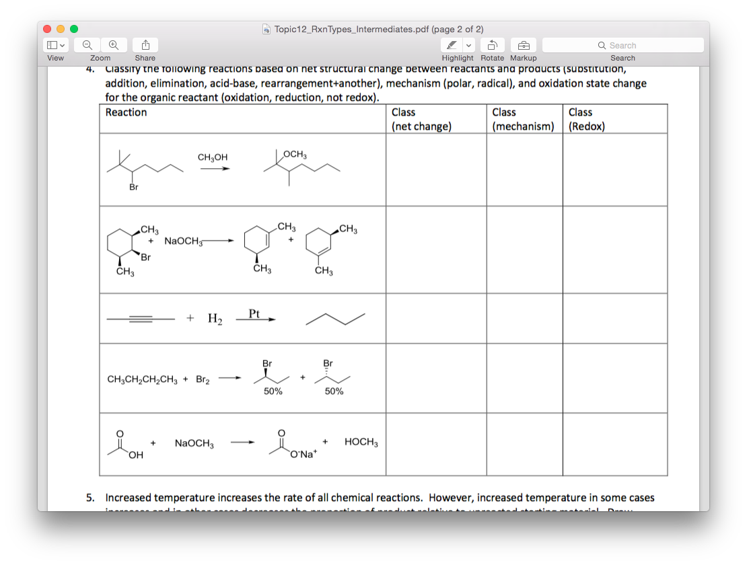The image size is (747, 565).
Task: Select the Zoom In magnifier icon
Action: [114, 44]
